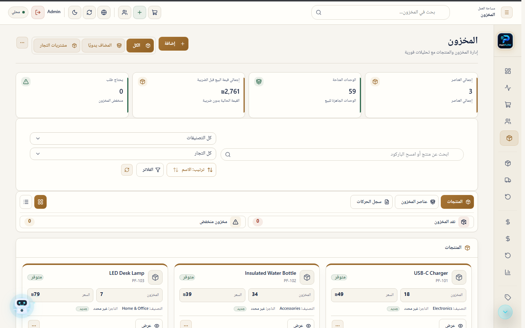Screen dimensions: 525x328
Task: Open the الفلاتر filters button
Action: point(150,170)
